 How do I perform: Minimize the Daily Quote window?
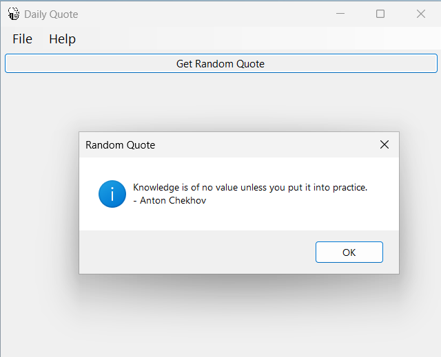[x=340, y=14]
